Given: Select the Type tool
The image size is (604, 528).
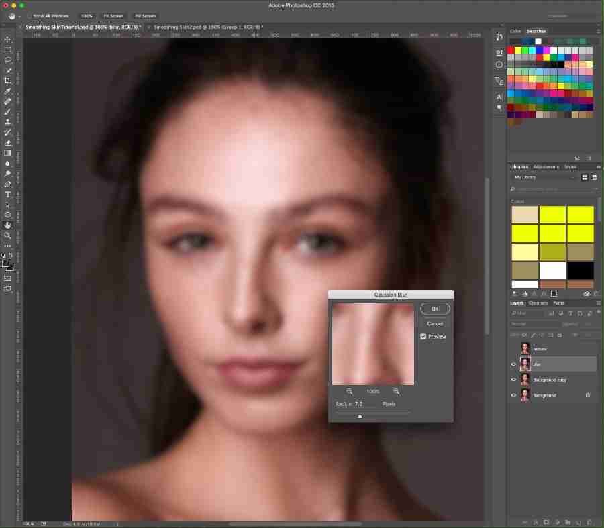Looking at the screenshot, I should click(x=7, y=195).
